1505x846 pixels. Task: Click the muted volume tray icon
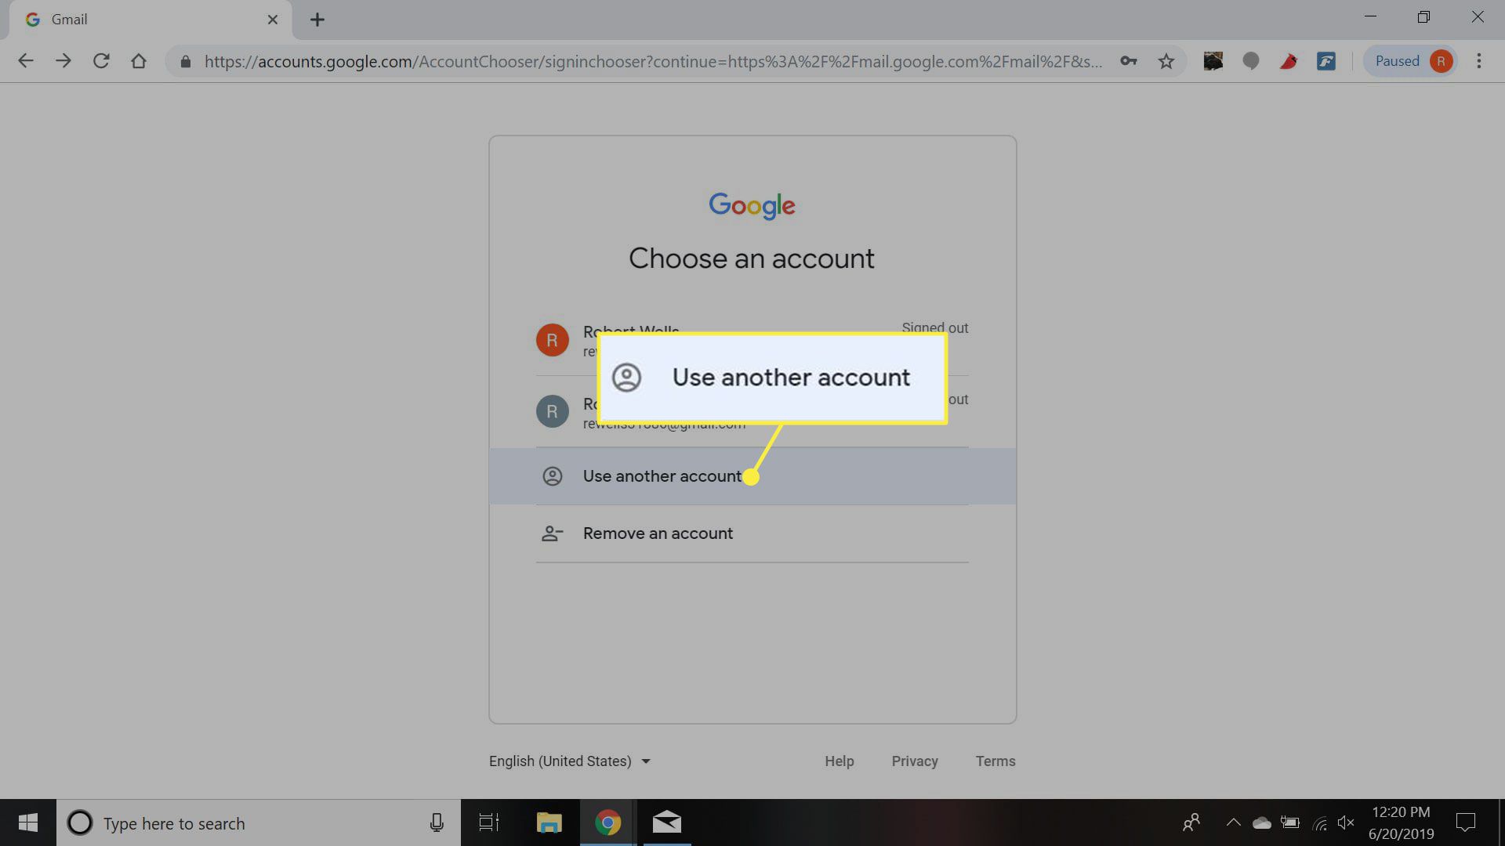tap(1347, 822)
